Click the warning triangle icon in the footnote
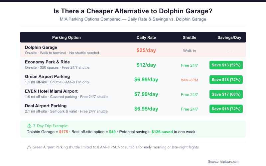The height and width of the screenshot is (166, 266). point(29,147)
